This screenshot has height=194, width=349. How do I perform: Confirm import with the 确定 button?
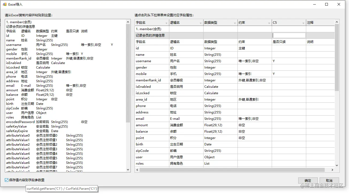(x=308, y=180)
